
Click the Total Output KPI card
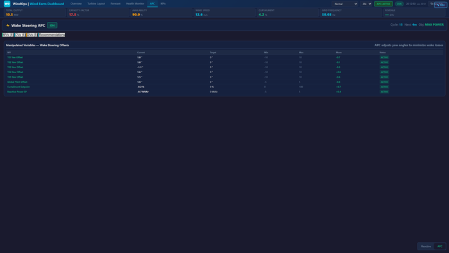click(35, 13)
